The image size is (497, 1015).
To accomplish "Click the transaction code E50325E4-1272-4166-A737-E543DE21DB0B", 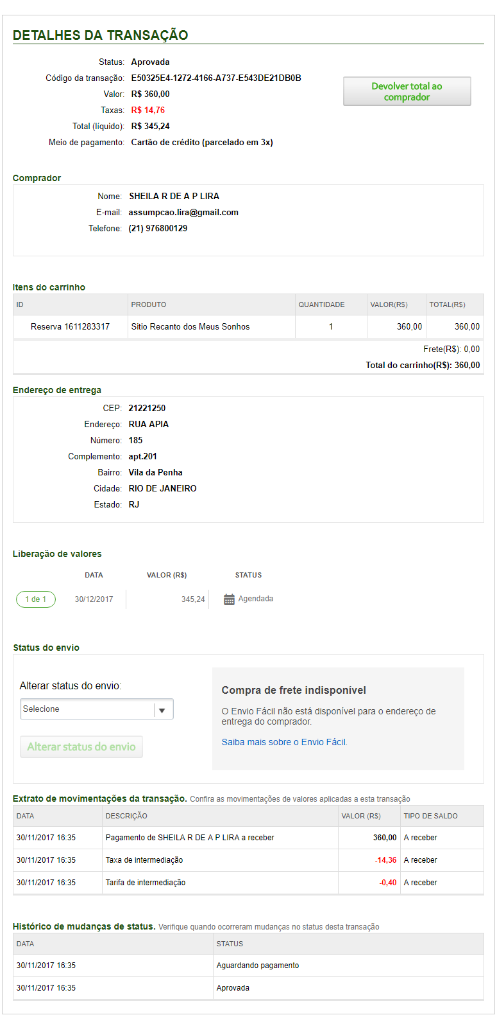I will click(216, 78).
